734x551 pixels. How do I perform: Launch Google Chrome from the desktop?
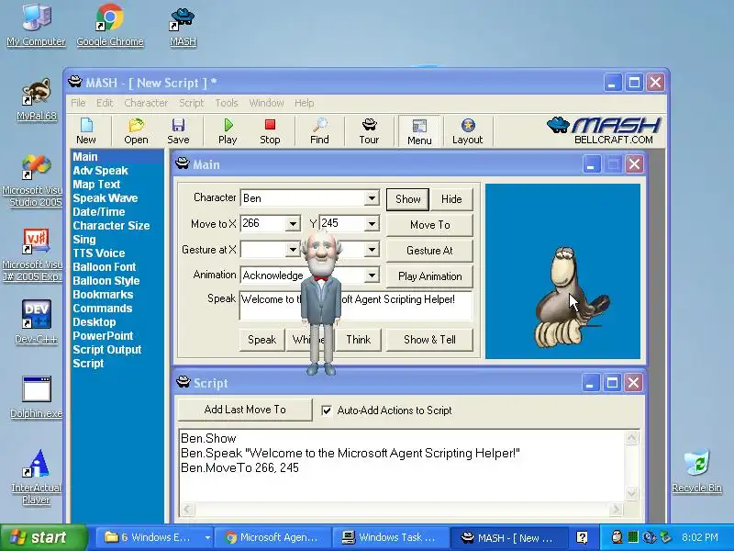110,26
